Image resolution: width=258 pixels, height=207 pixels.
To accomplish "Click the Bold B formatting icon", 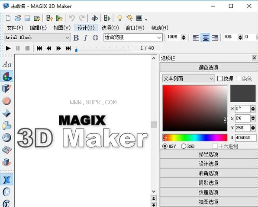I will pos(76,38).
